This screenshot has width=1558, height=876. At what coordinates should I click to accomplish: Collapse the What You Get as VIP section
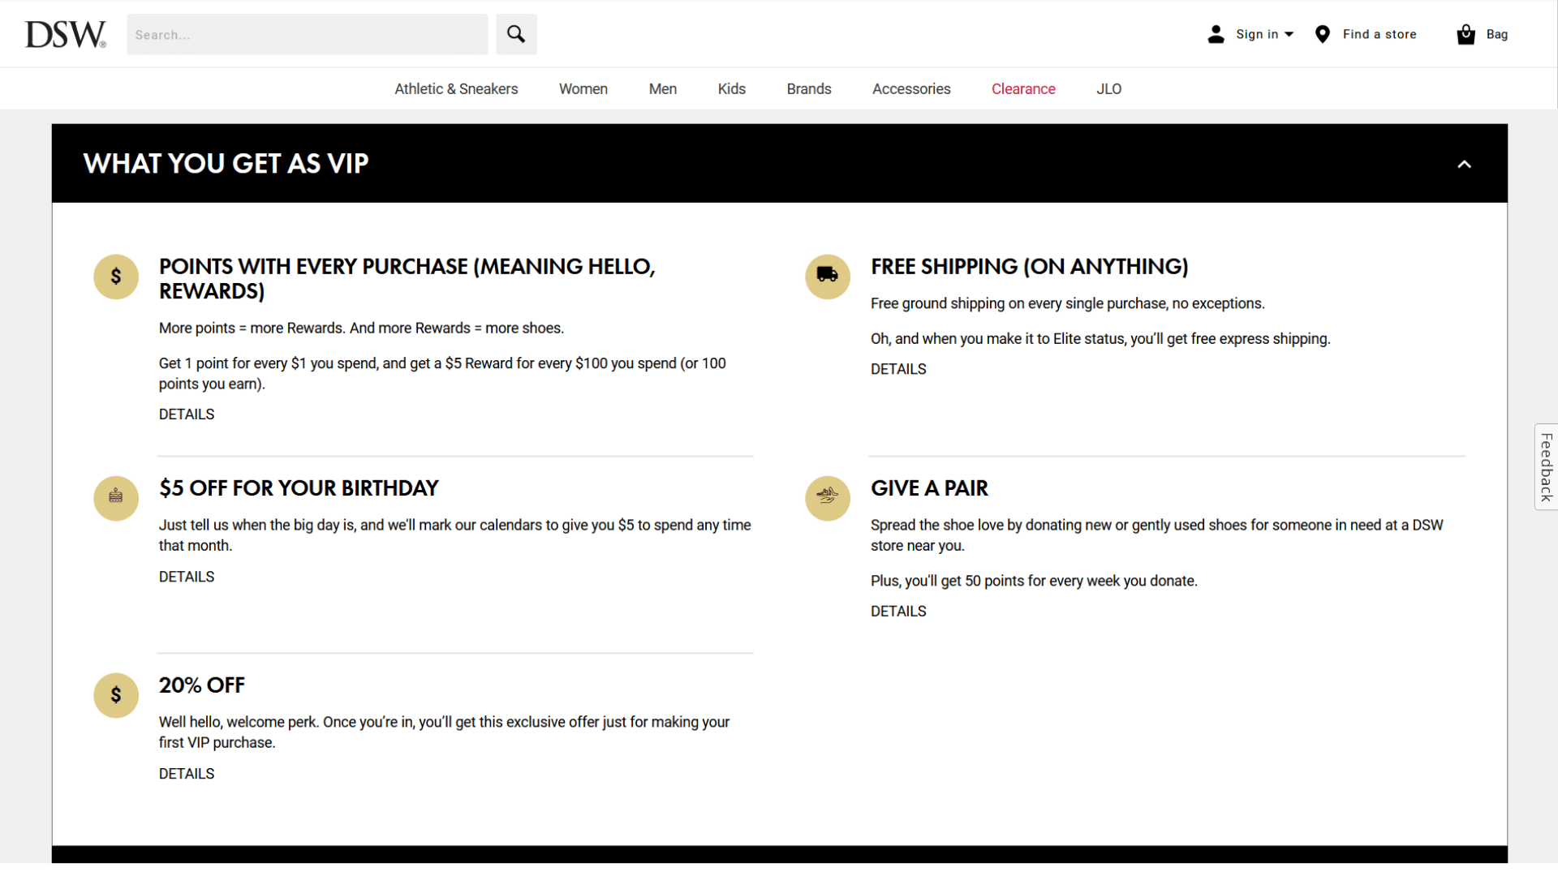pos(1464,165)
